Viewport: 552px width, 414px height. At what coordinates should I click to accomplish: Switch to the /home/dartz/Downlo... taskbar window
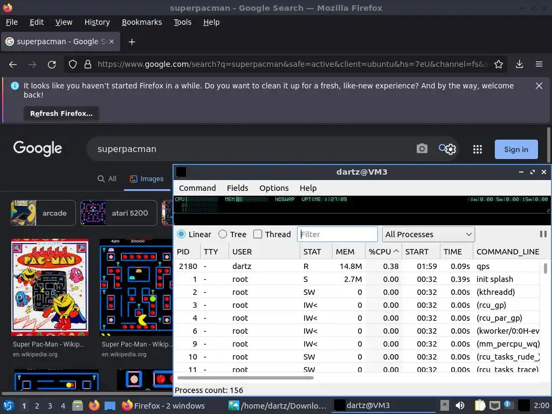pyautogui.click(x=278, y=405)
